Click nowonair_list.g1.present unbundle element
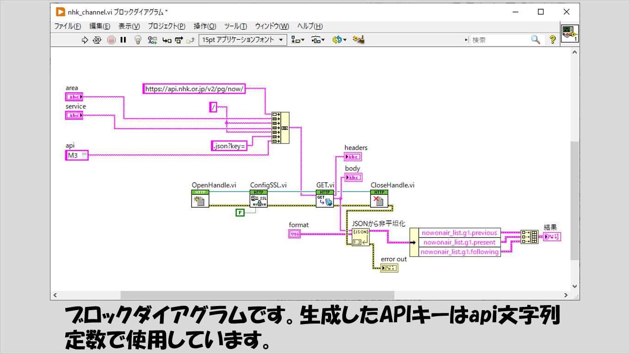The width and height of the screenshot is (630, 354). [459, 242]
